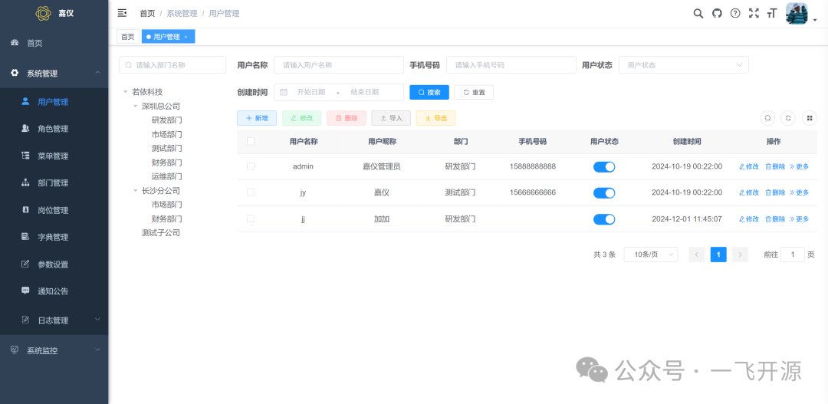Click the previous page arrow
Image resolution: width=828 pixels, height=404 pixels.
point(696,255)
